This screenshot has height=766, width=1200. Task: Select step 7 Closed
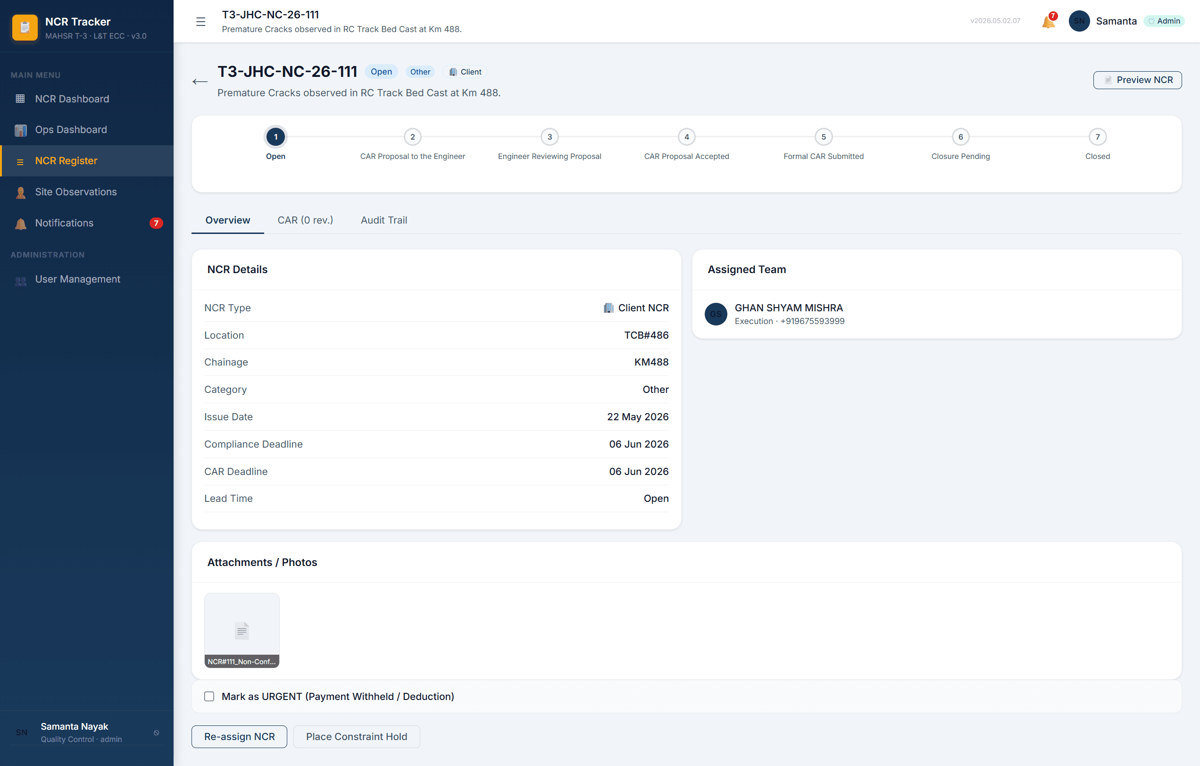coord(1097,137)
